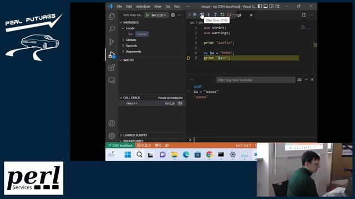
Task: Open the Search view in the activity bar
Action: tap(111, 29)
